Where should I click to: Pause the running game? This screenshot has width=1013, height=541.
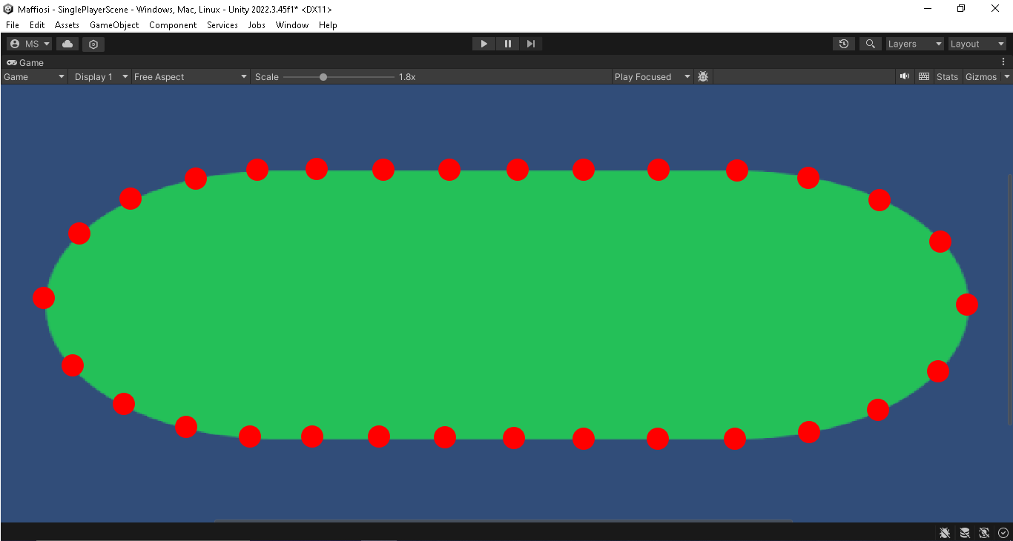pos(507,43)
